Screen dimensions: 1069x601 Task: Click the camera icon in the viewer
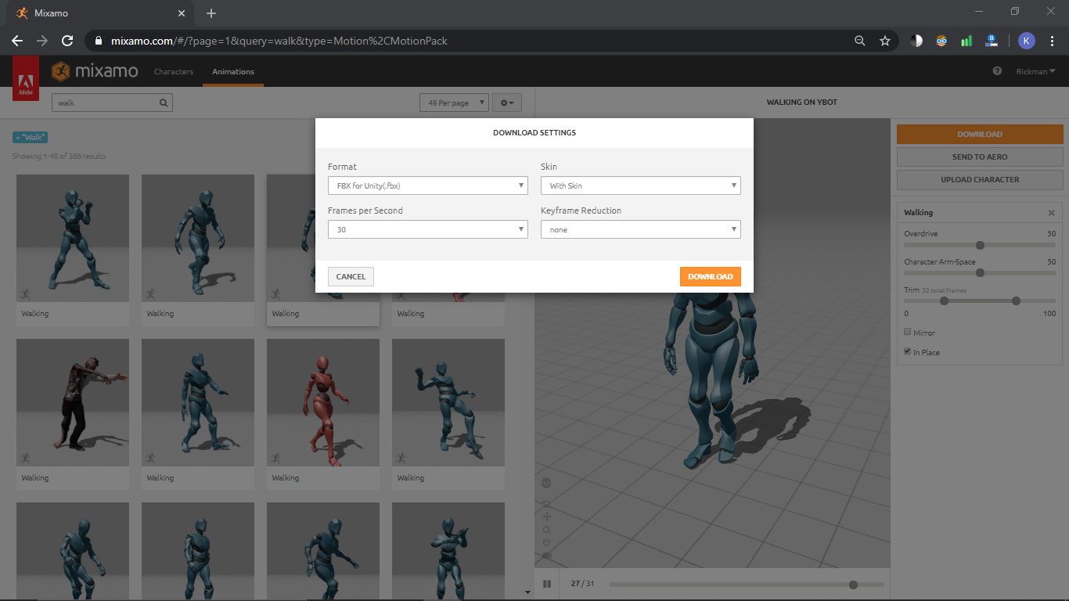point(546,556)
